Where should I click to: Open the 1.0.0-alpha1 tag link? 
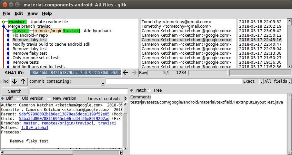[x=35, y=128]
